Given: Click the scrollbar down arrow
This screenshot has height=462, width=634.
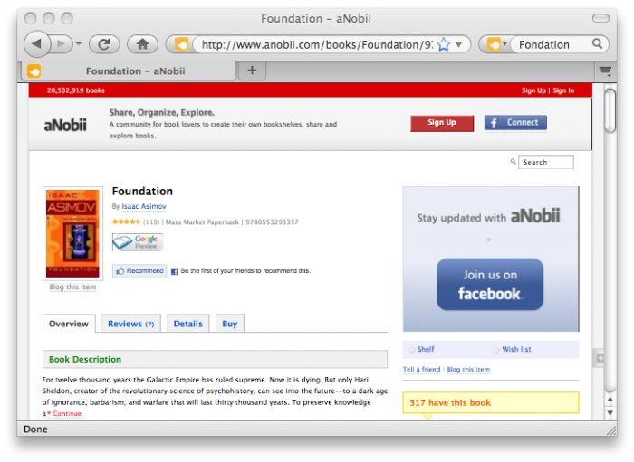Looking at the screenshot, I should point(610,413).
